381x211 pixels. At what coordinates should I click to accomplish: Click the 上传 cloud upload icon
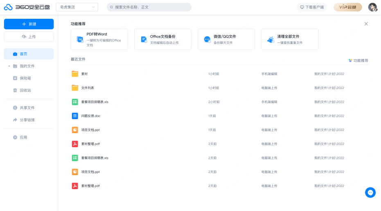(x=24, y=37)
